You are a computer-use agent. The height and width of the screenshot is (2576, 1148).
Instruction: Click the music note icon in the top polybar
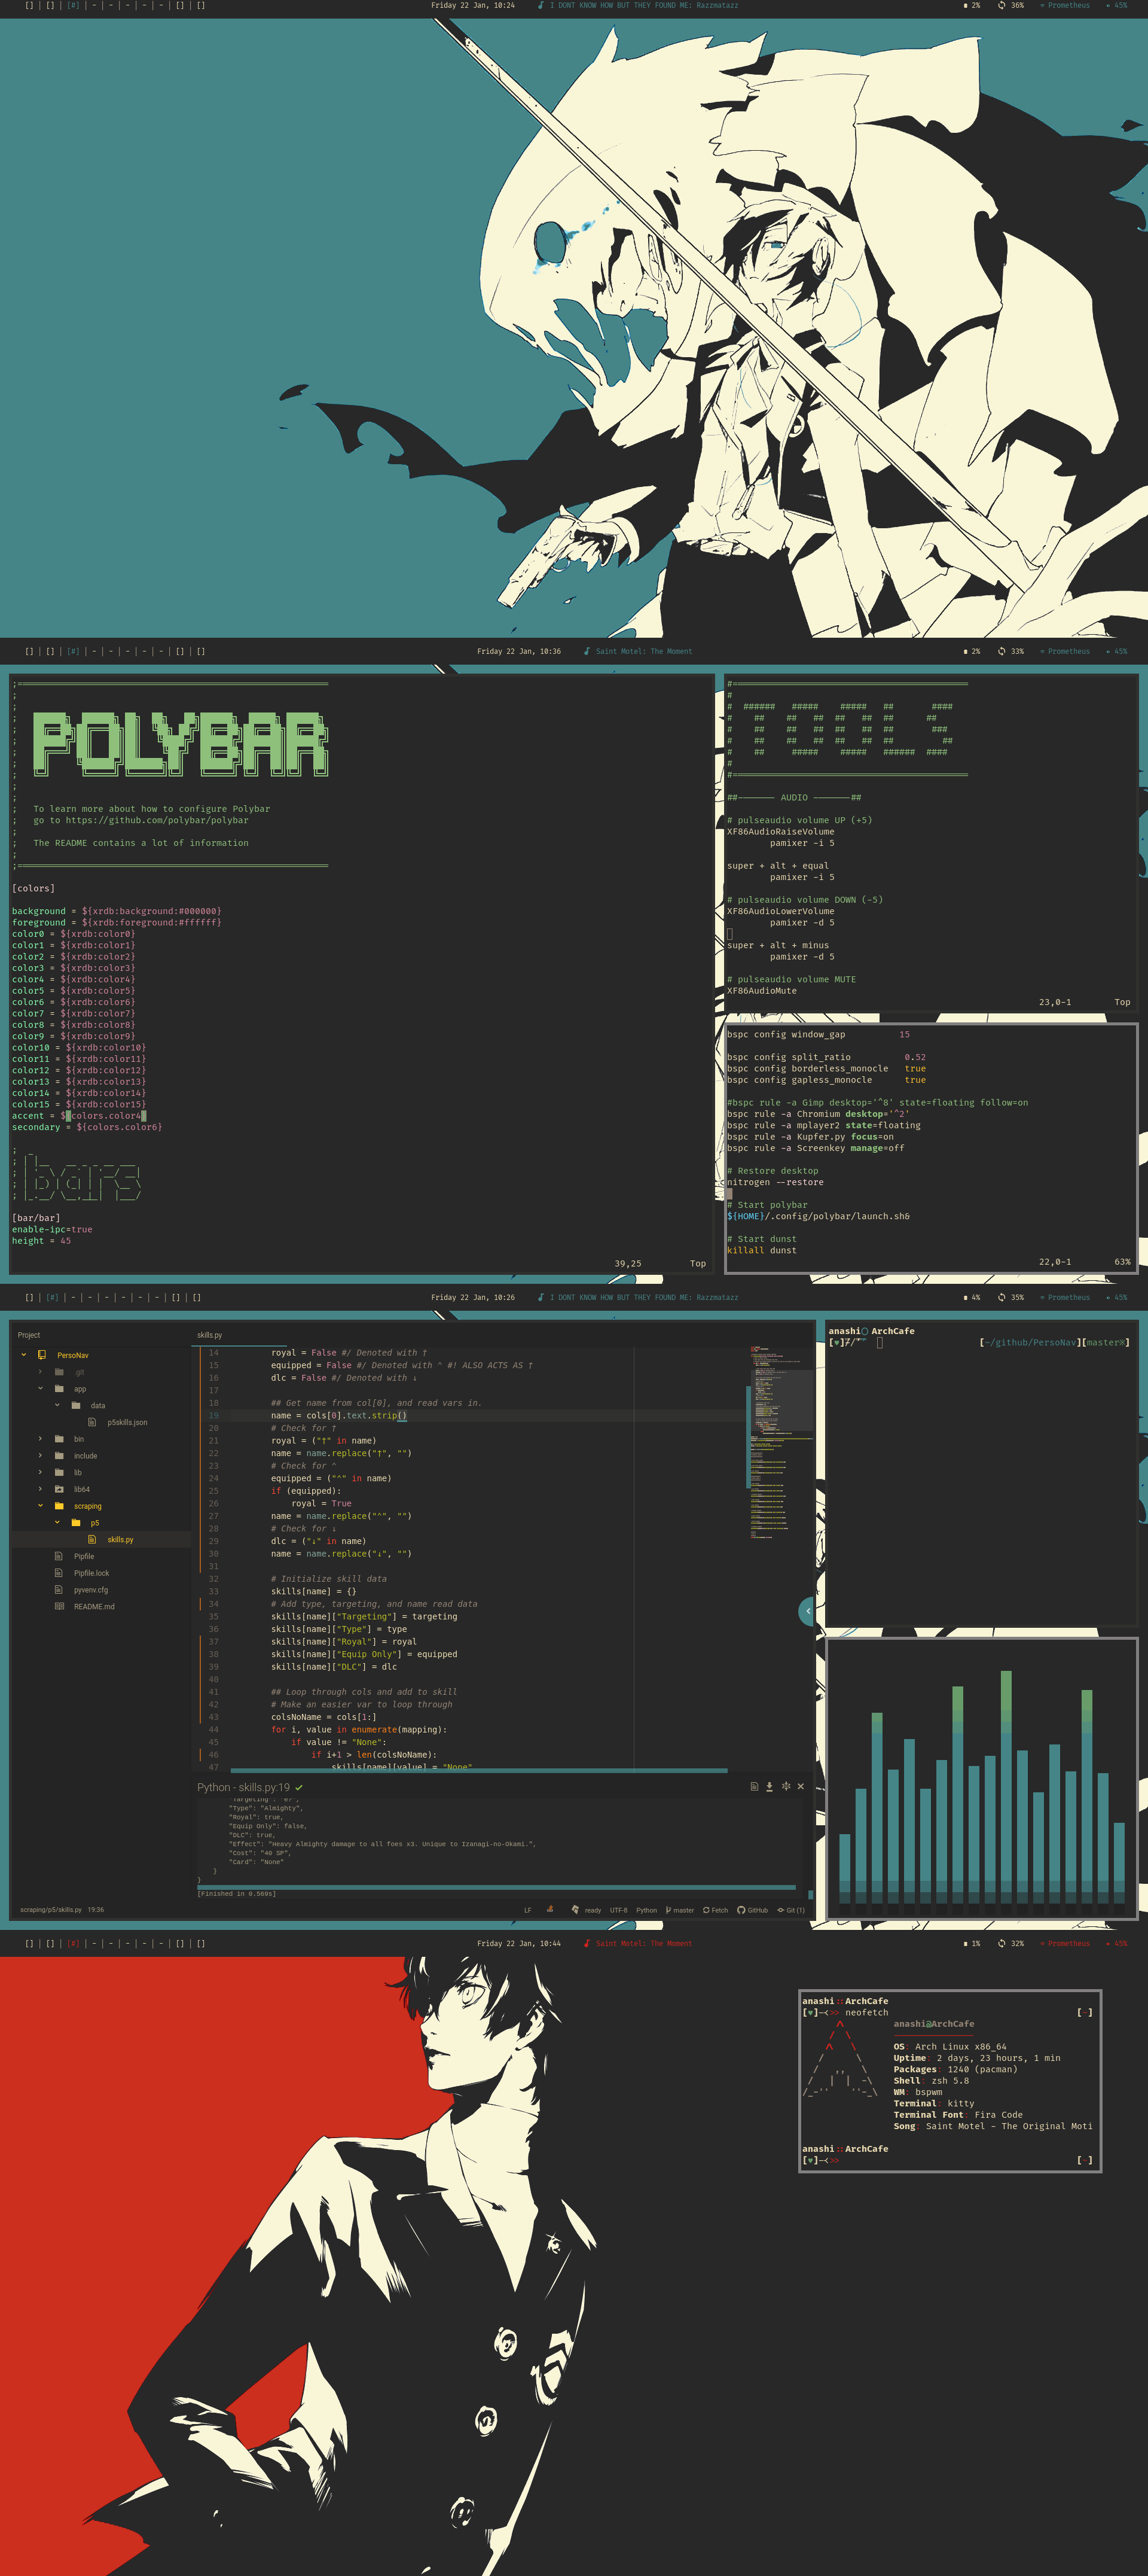click(539, 5)
